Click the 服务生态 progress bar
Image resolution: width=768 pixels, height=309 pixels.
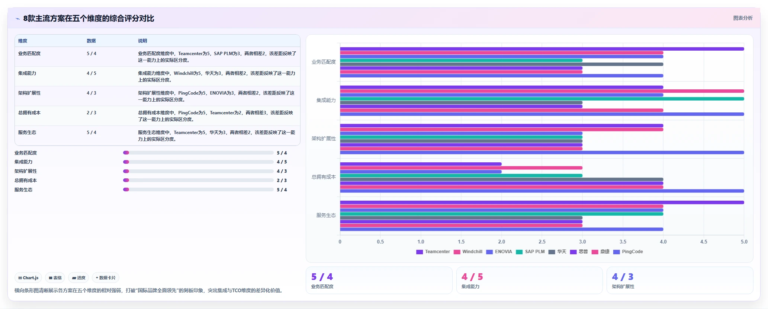198,189
